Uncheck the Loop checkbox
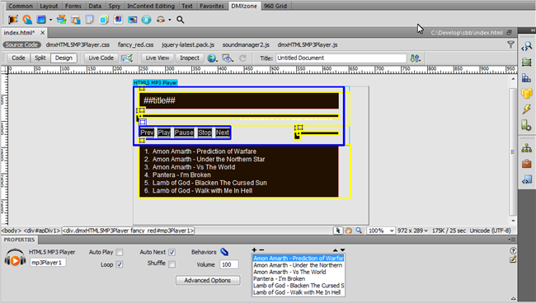Image resolution: width=536 pixels, height=303 pixels. [120, 264]
